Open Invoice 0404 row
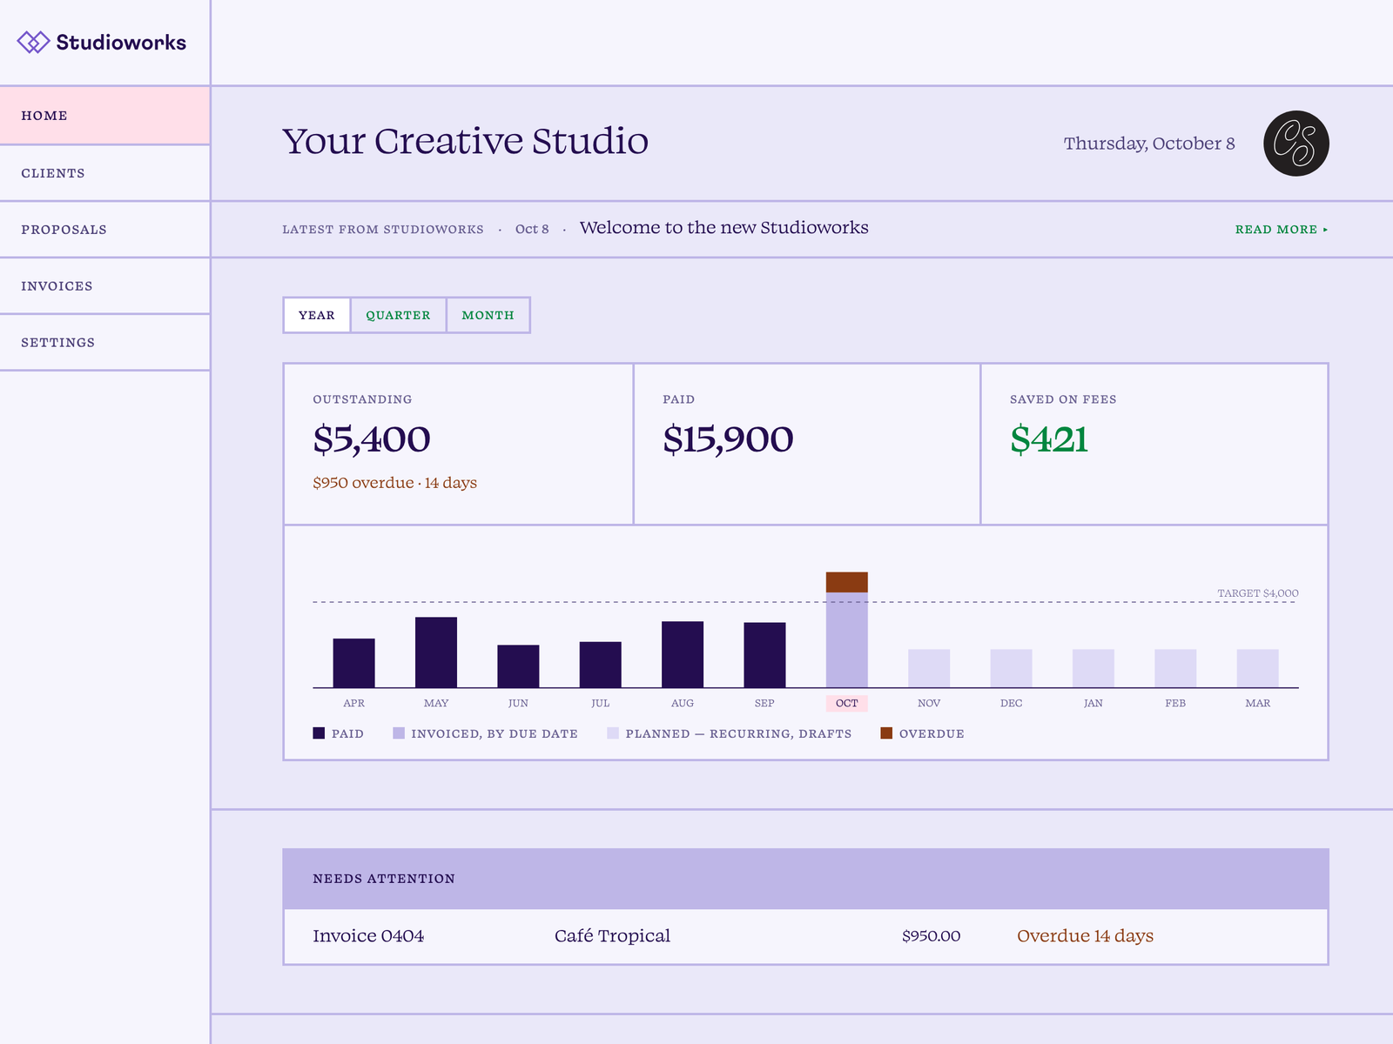 [x=805, y=936]
